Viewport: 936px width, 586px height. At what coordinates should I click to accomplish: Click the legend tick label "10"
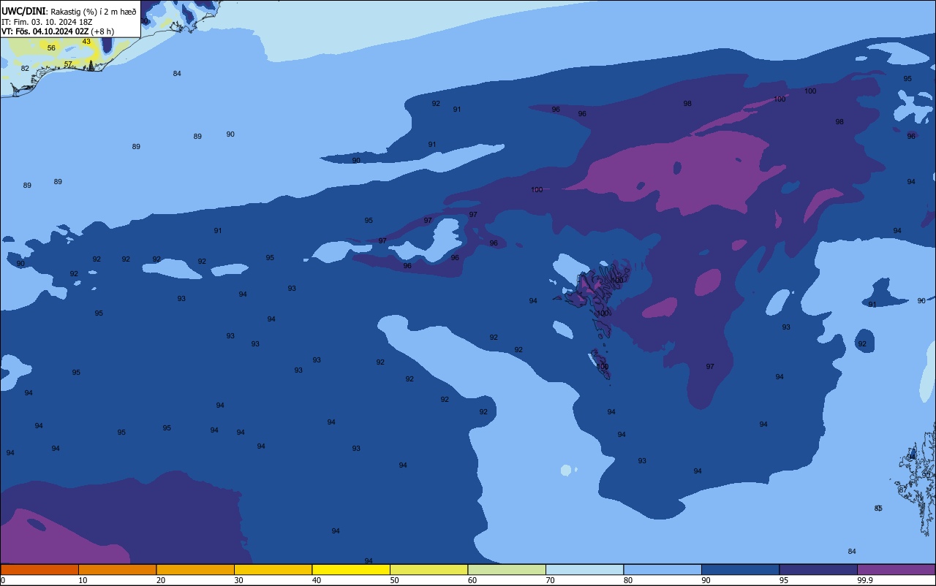(x=83, y=580)
